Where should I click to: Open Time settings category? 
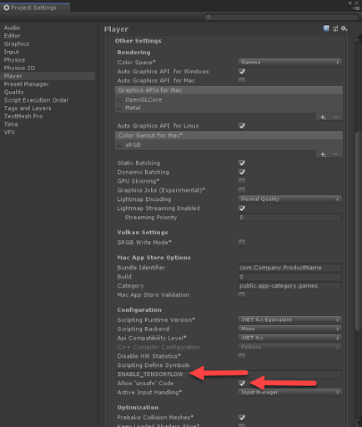pos(11,124)
